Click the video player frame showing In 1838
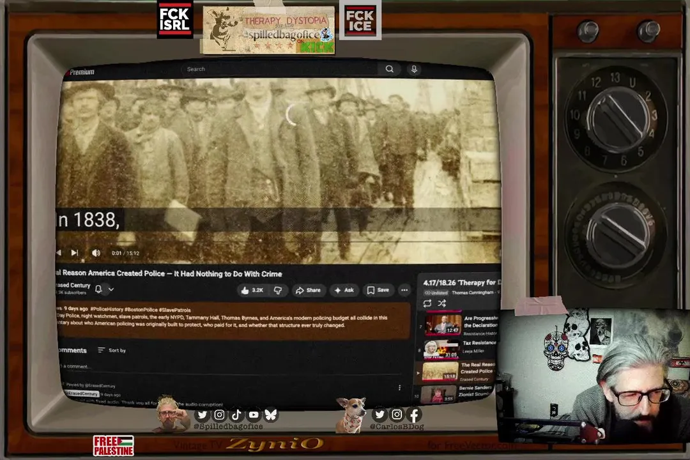Screen dimensions: 690x460 click(x=279, y=172)
